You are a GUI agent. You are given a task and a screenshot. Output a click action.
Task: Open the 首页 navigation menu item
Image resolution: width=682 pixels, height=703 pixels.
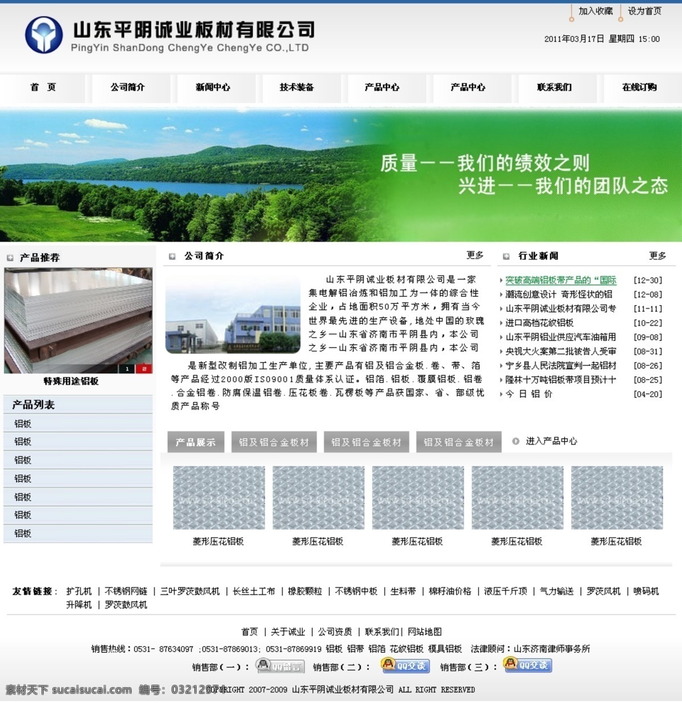point(43,88)
